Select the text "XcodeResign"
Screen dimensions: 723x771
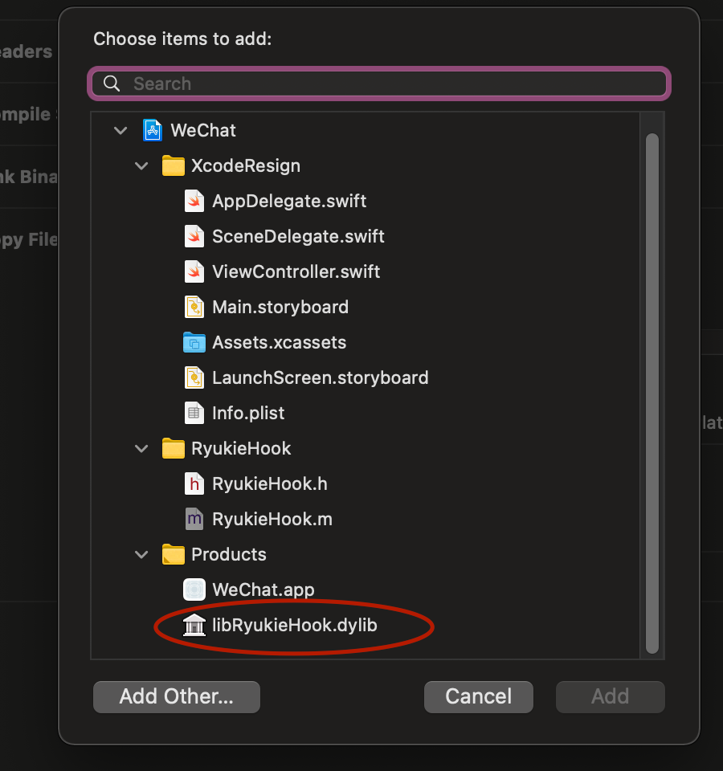tap(246, 165)
